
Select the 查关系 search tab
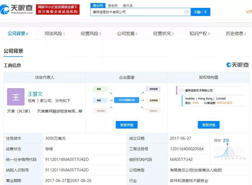(128, 6)
